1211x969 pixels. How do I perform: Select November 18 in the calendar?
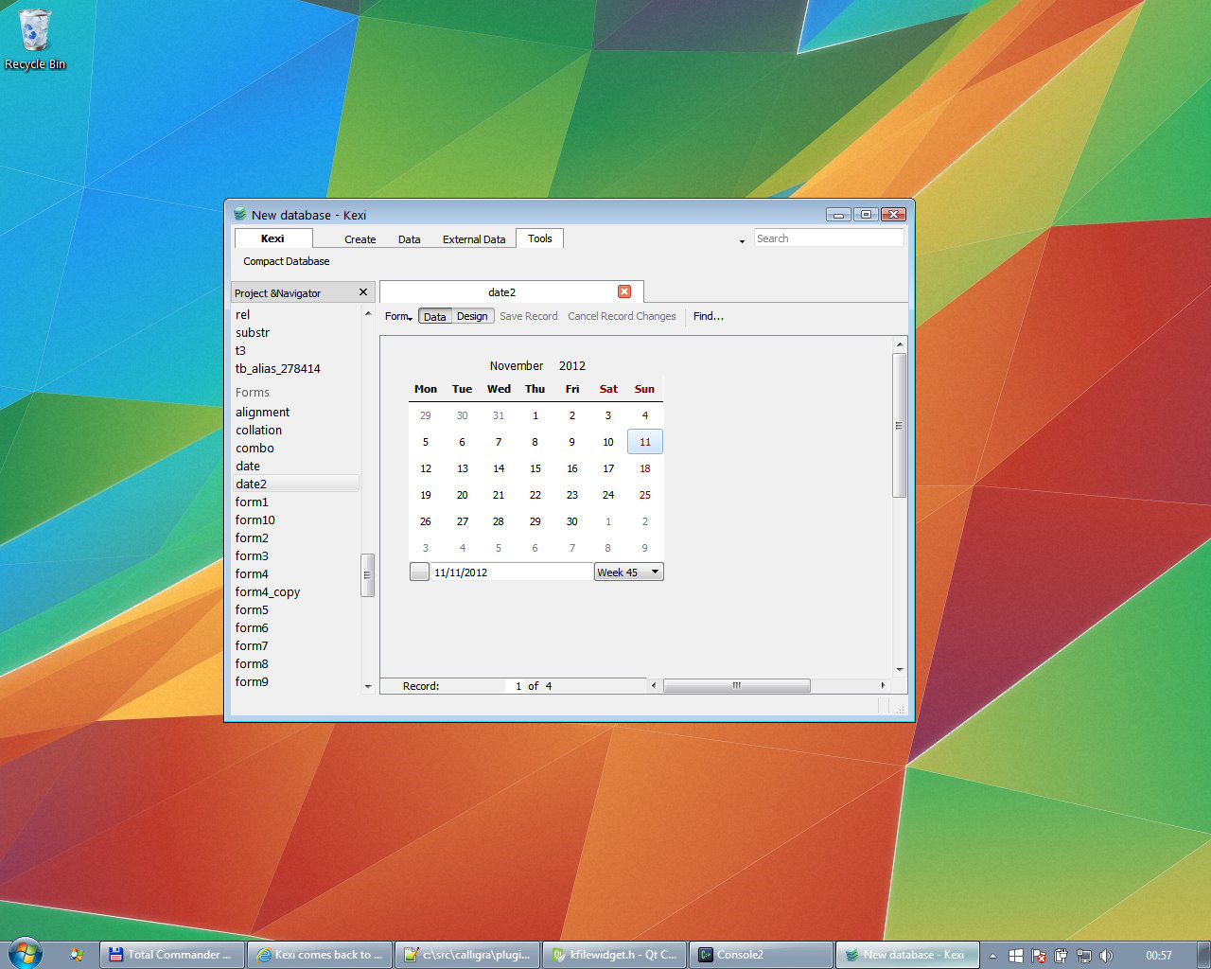pyautogui.click(x=644, y=468)
